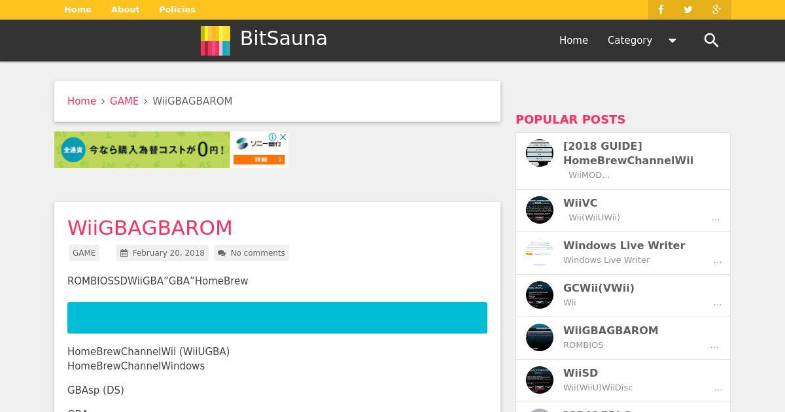Click thumbnail of HomeBrewChannelWii guide post
The image size is (785, 412).
540,153
